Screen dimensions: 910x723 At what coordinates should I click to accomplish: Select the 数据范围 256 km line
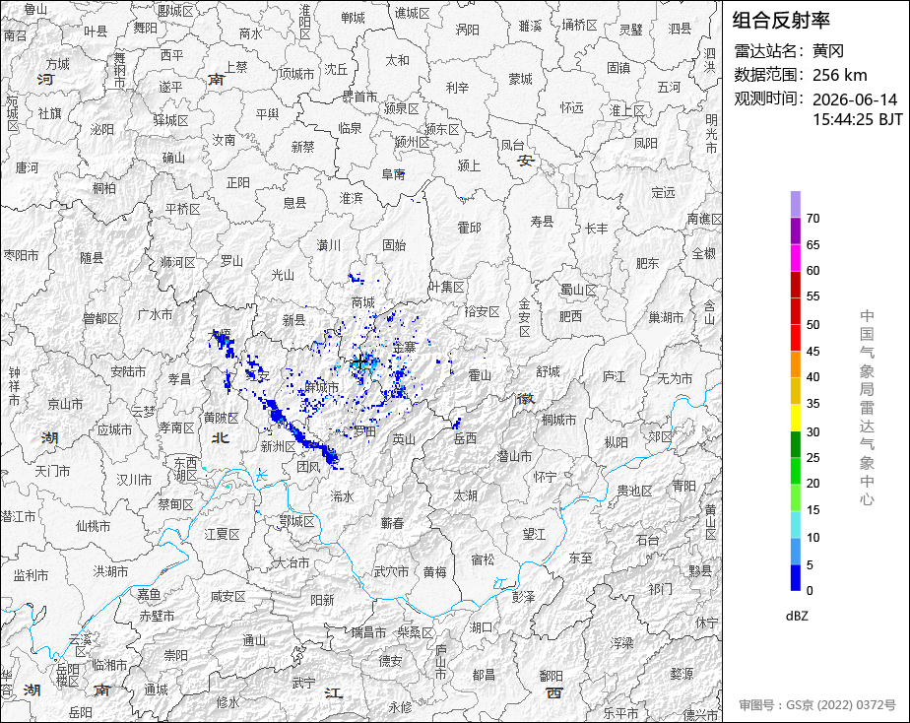pos(801,75)
